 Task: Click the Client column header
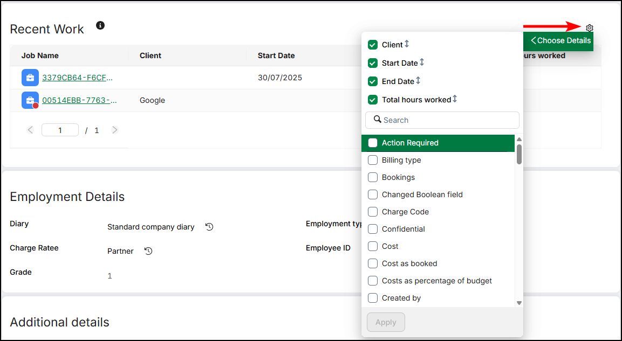[151, 55]
